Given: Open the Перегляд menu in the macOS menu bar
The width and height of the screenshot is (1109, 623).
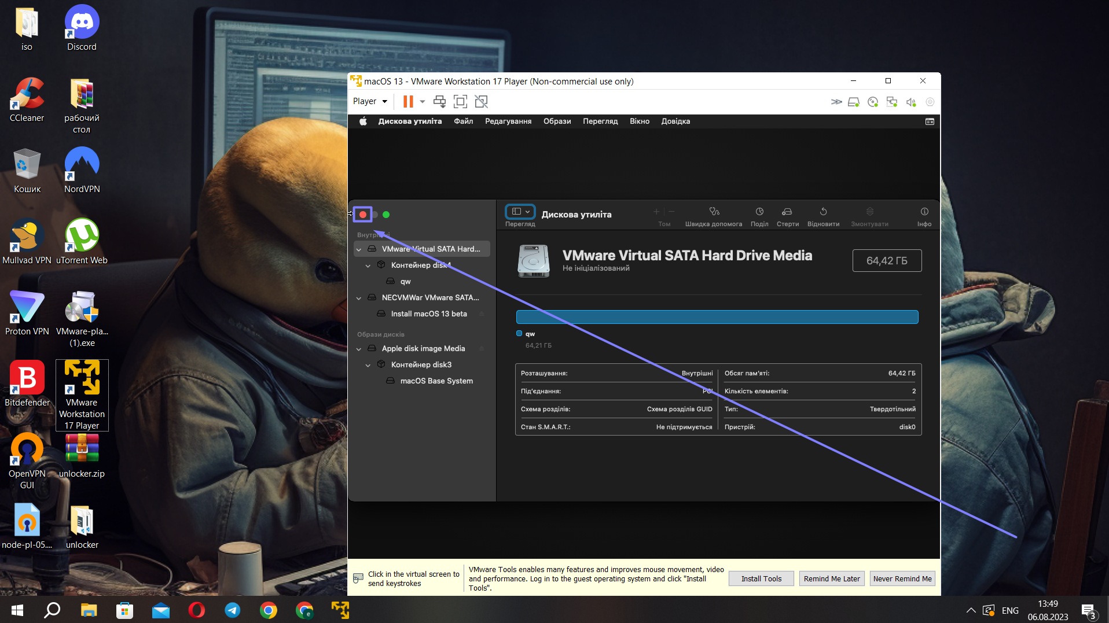Looking at the screenshot, I should 600,121.
